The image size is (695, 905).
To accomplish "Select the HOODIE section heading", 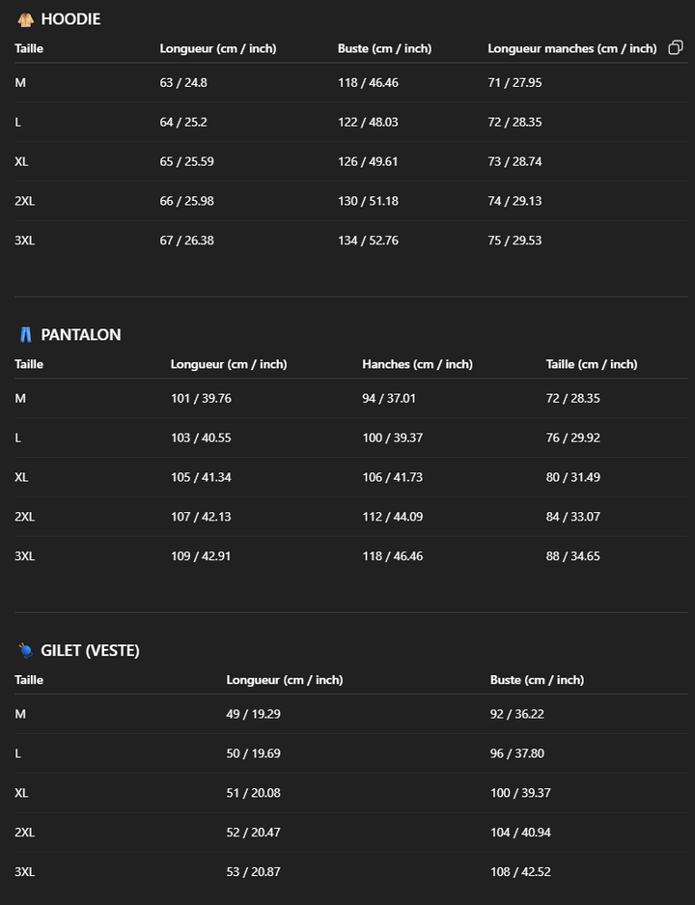I will click(70, 19).
